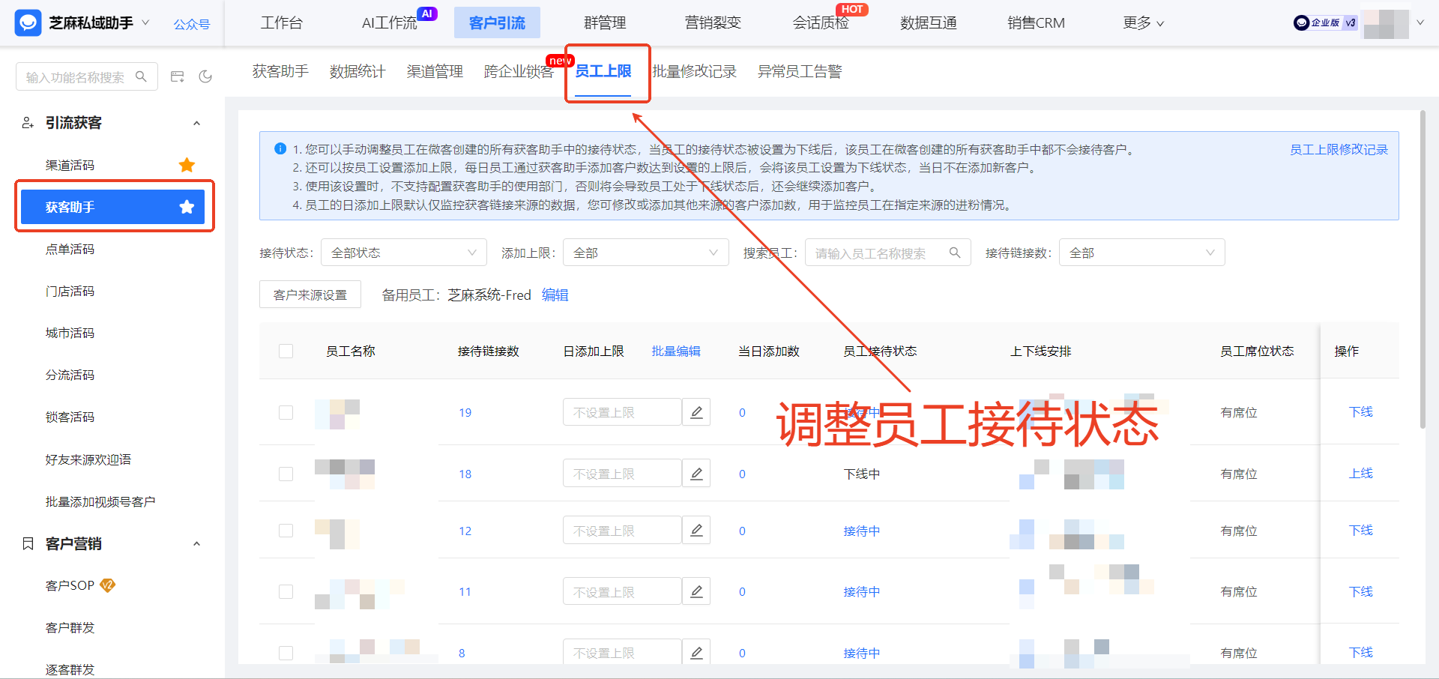Click the V2 badge beside 客户SOP

108,585
